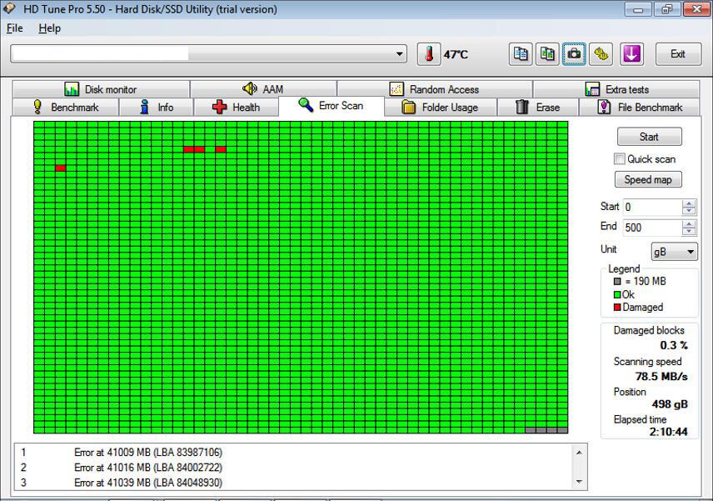Click the Start position input field
The height and width of the screenshot is (501, 713).
tap(652, 207)
